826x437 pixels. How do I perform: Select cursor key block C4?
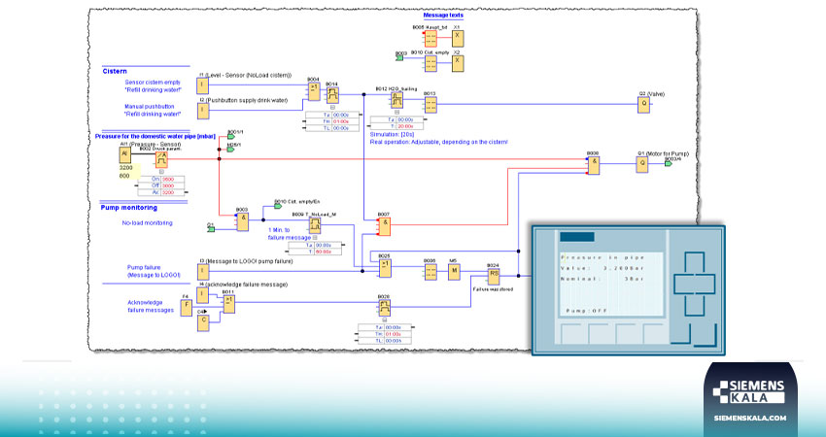point(203,322)
